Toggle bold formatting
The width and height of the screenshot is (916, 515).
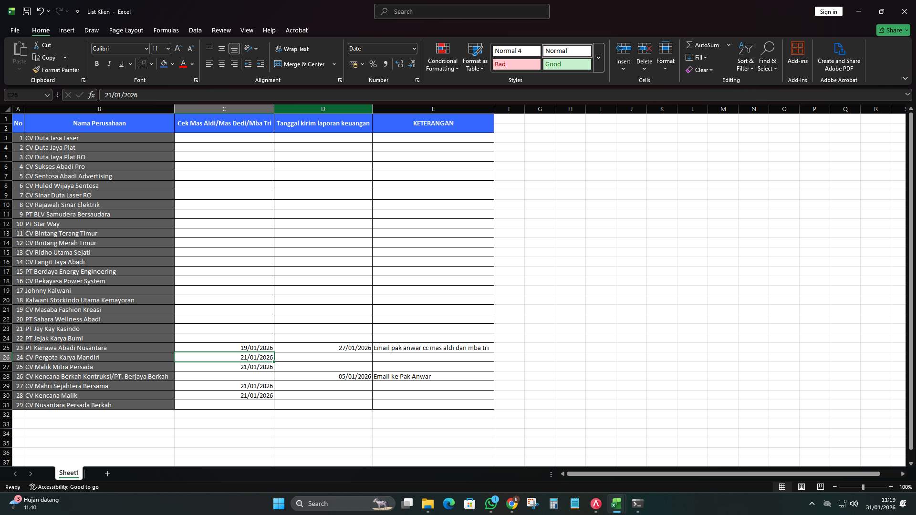click(x=96, y=63)
